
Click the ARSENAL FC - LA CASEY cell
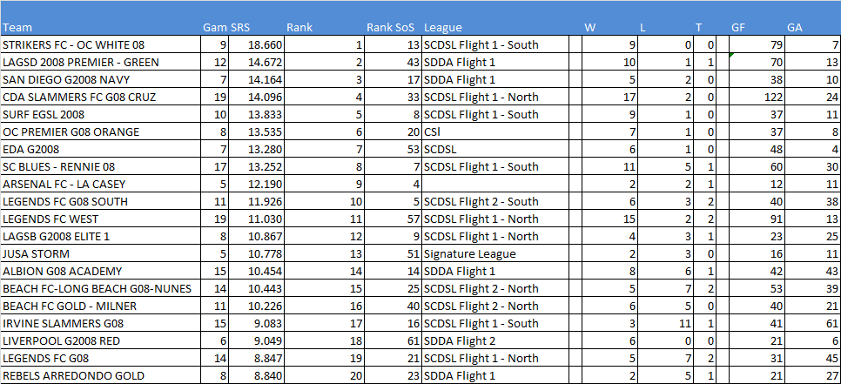[x=100, y=185]
